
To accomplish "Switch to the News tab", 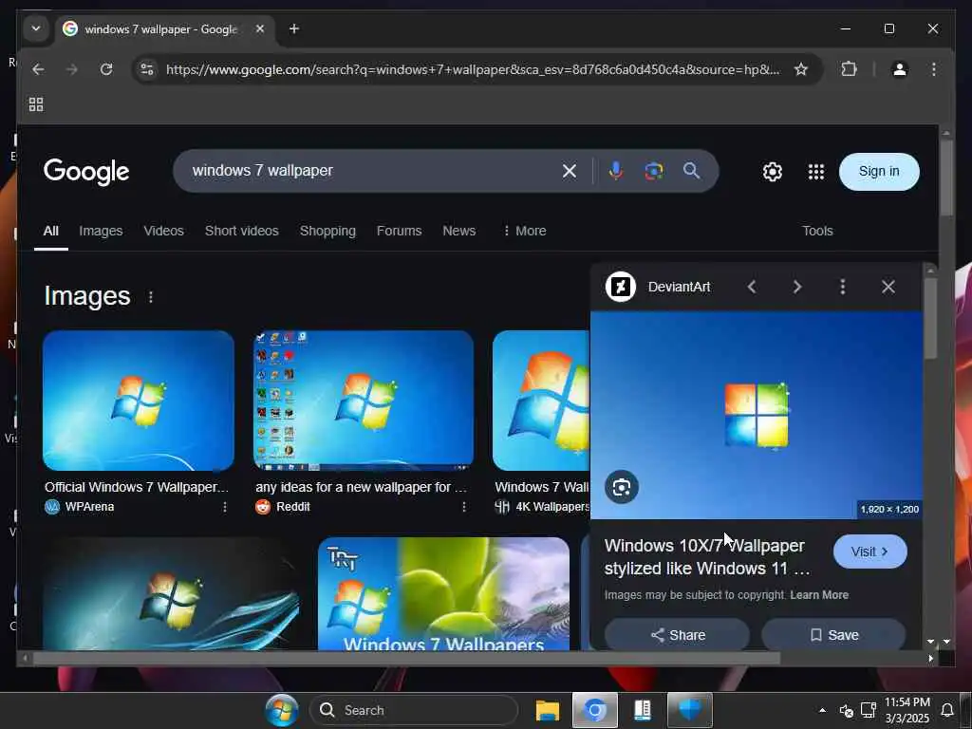I will click(x=458, y=231).
